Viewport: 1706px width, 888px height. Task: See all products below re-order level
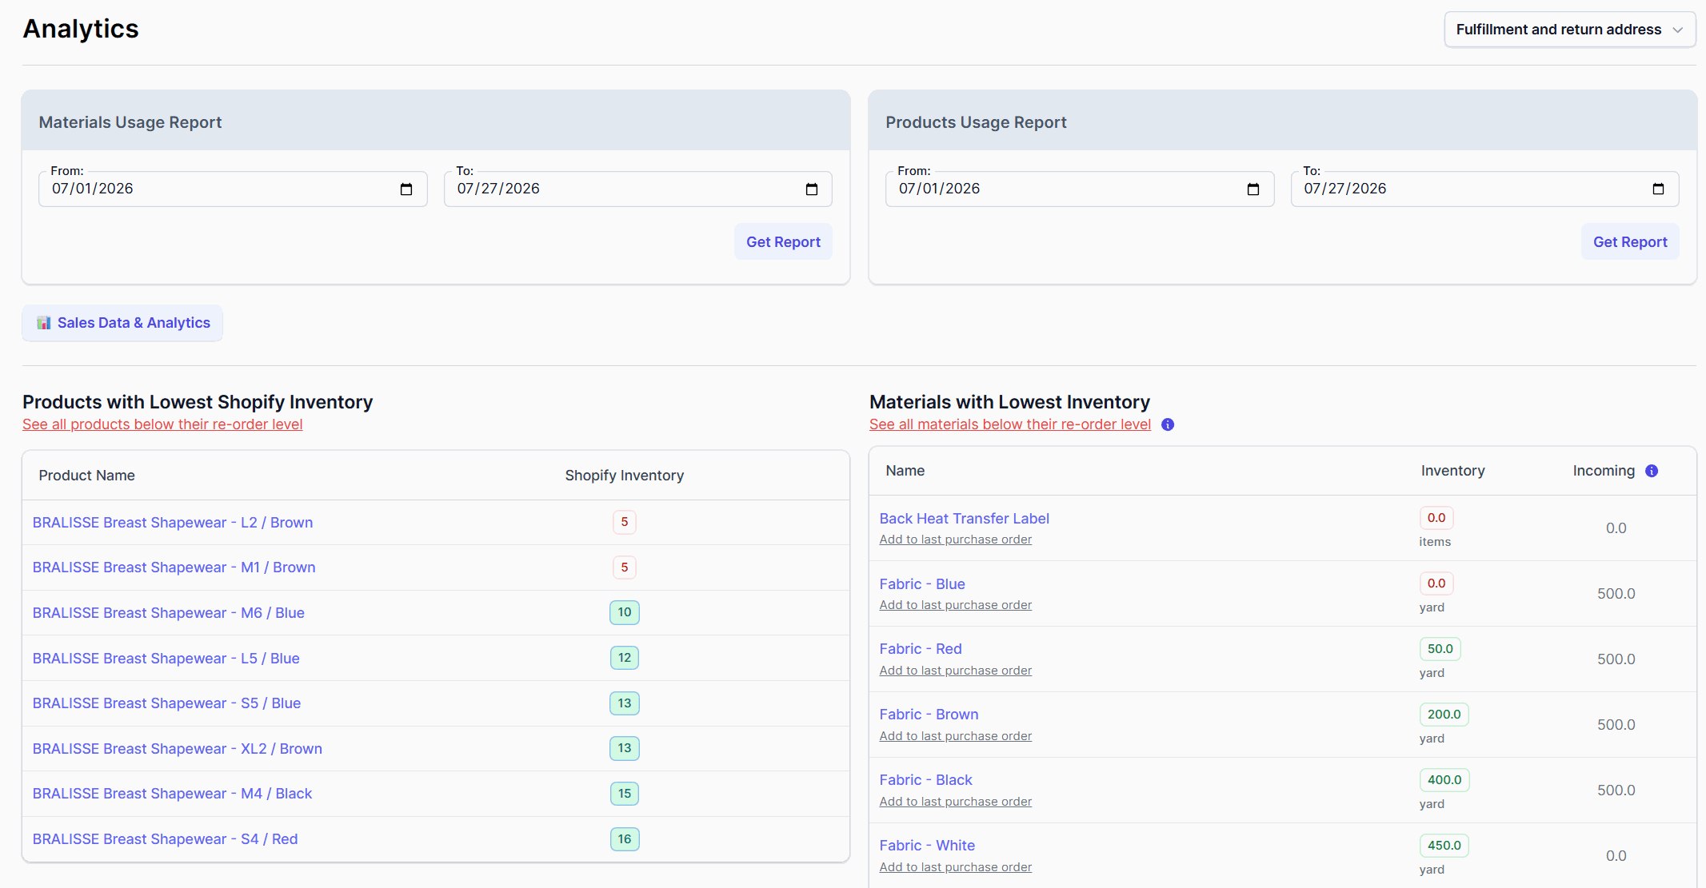point(162,424)
